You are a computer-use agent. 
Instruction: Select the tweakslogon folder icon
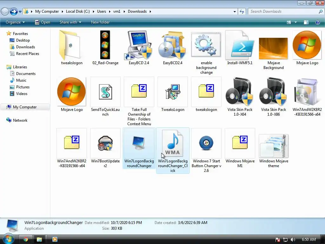tap(69, 45)
